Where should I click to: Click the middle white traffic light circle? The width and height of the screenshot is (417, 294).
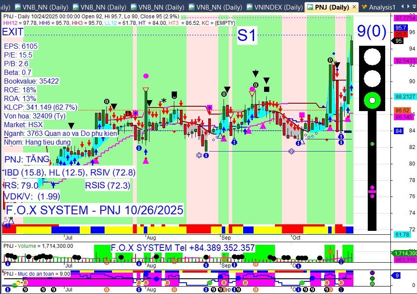[x=372, y=79]
